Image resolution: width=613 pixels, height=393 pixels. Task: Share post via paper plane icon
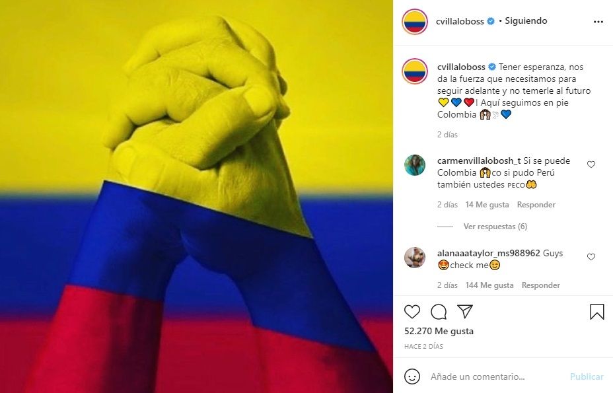[465, 311]
